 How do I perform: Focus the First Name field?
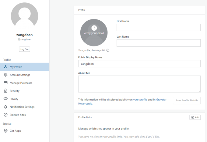[x=158, y=27]
